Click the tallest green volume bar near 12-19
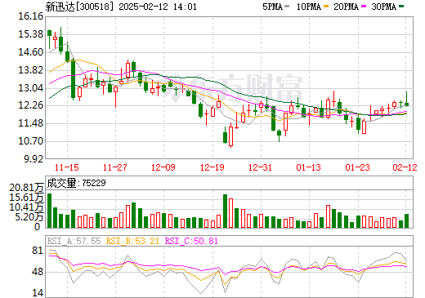This screenshot has height=298, width=425. point(225,211)
